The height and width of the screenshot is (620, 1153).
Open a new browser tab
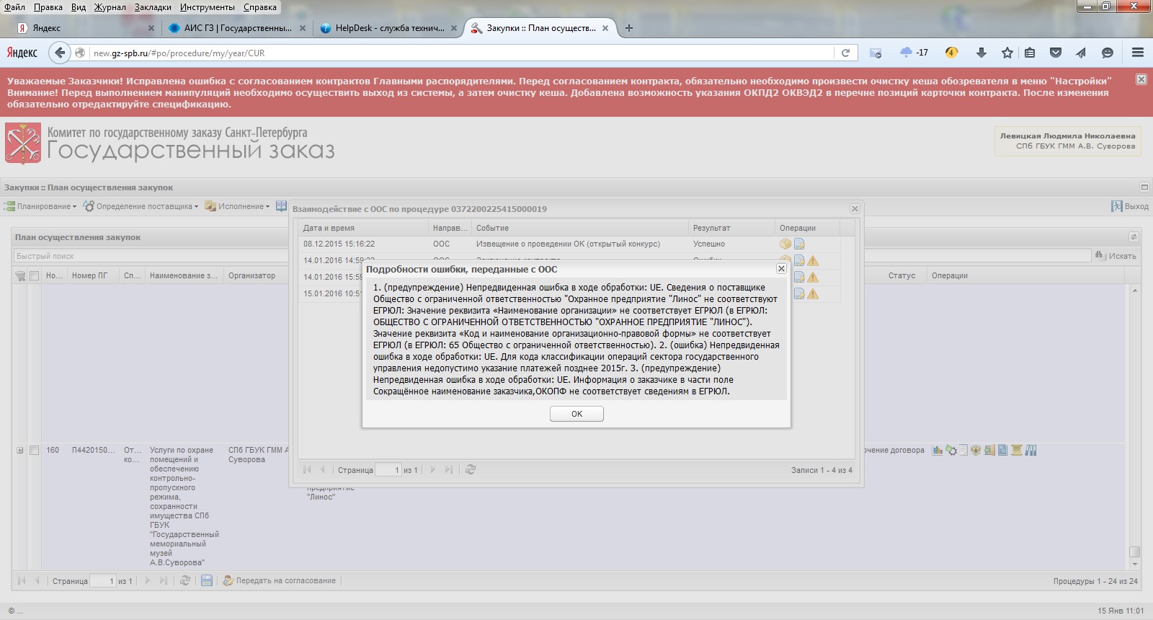click(x=629, y=28)
